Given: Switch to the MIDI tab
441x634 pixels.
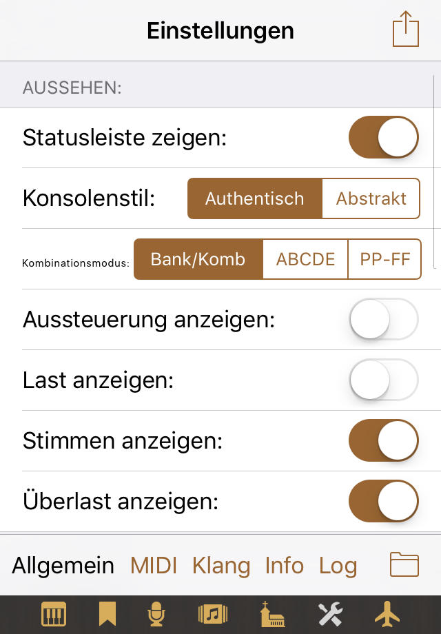Looking at the screenshot, I should click(x=154, y=566).
